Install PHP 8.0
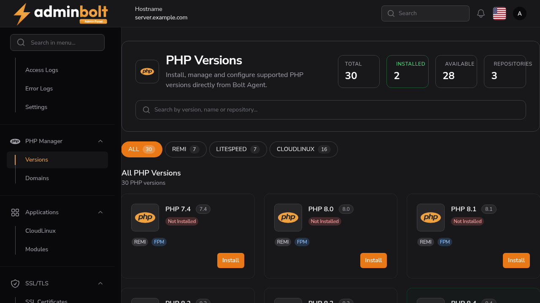 coord(373,260)
